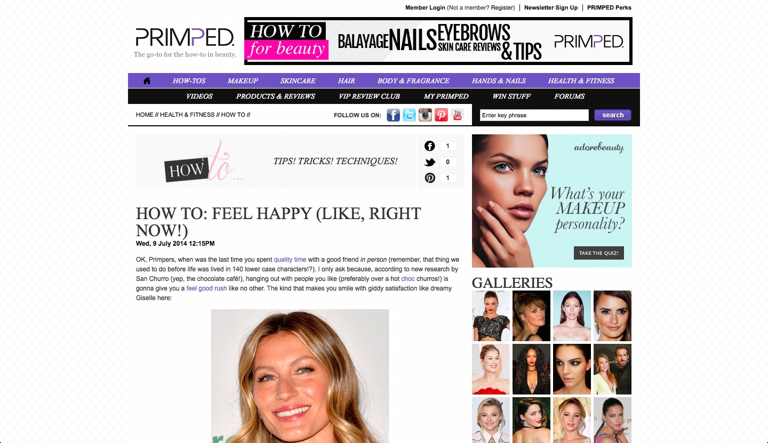This screenshot has width=768, height=443.
Task: Follow the 'quality time' article link
Action: 290,260
